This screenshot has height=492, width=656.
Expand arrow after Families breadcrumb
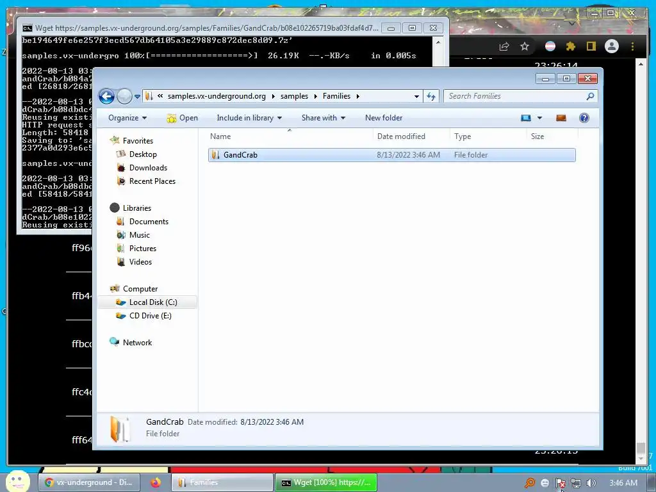point(357,96)
